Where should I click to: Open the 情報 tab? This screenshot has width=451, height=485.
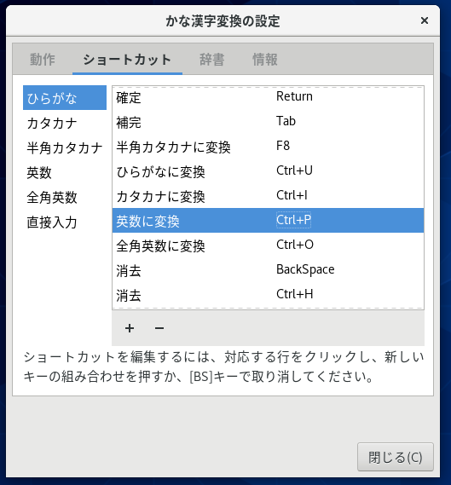click(x=265, y=60)
